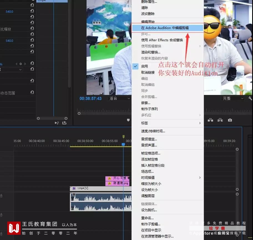253x240 pixels.
Task: Click the effect controls zoom bar left handle
Action: (x=38, y=118)
